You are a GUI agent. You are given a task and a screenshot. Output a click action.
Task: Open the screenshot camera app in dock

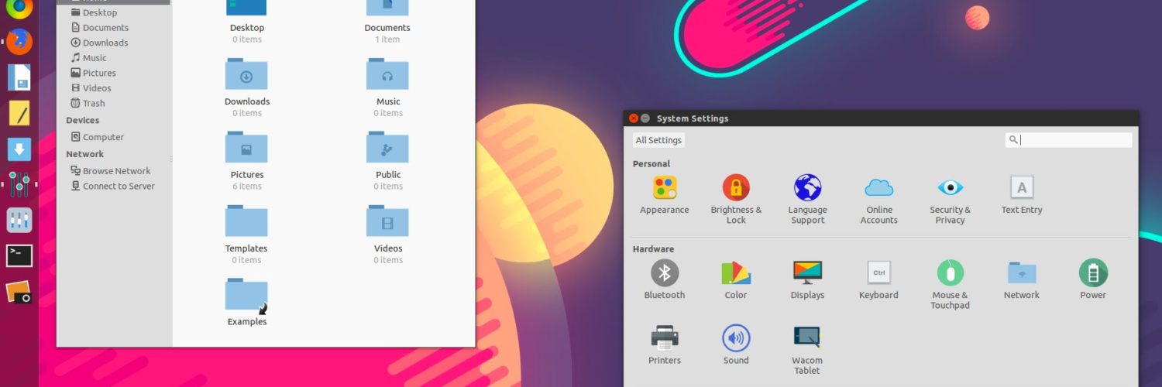click(19, 292)
